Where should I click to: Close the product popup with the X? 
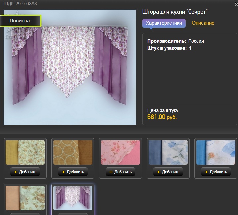(x=236, y=5)
